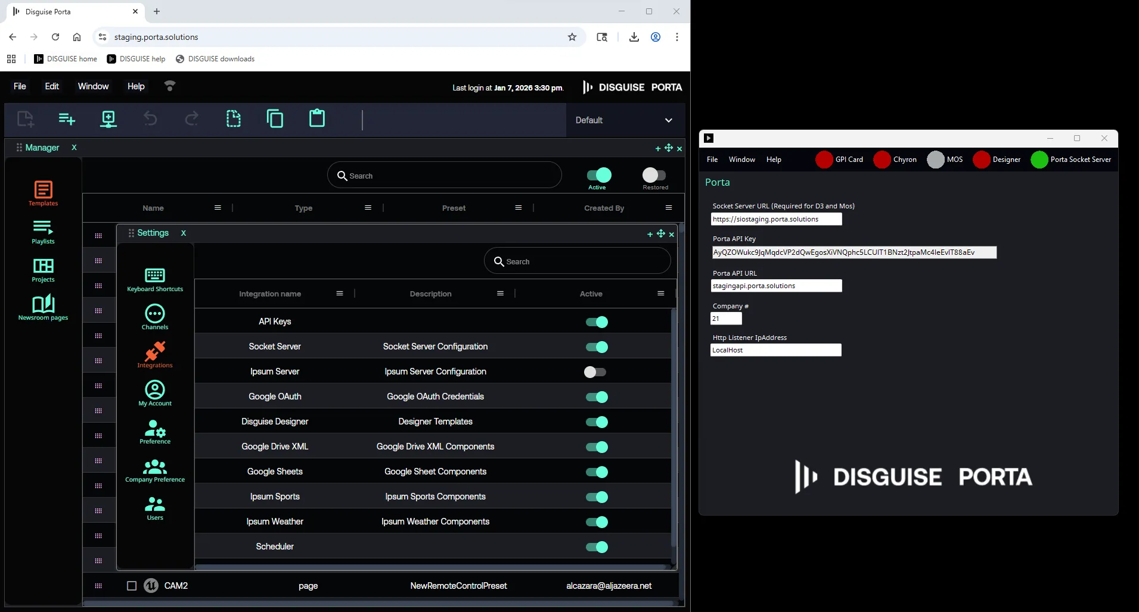Open the Templates section in Manager sidebar

coord(43,193)
